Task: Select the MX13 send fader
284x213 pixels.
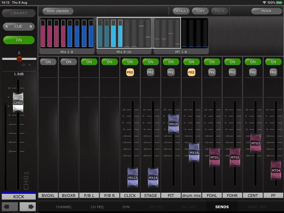Action: click(x=133, y=177)
